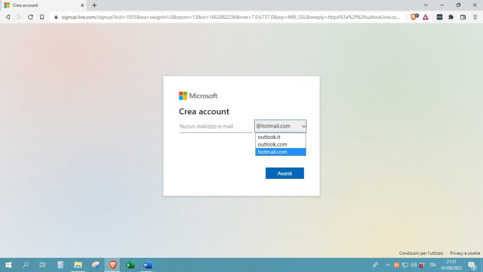The image size is (483, 272).
Task: Open the tab search chevron
Action: [426, 5]
